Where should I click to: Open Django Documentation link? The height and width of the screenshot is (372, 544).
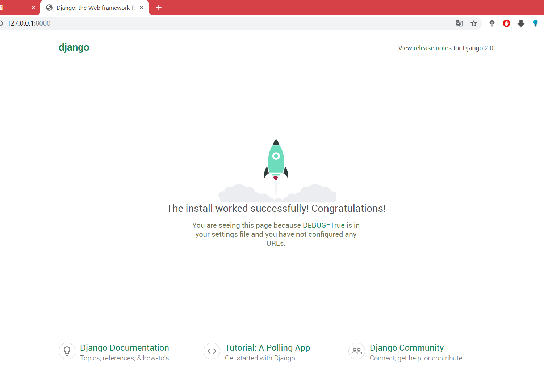pyautogui.click(x=125, y=348)
